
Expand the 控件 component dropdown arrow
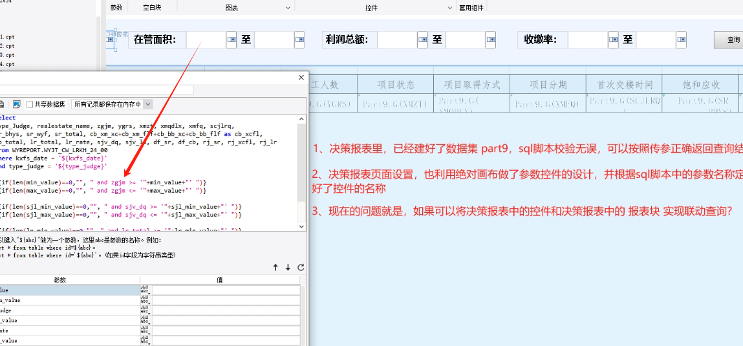[x=450, y=8]
